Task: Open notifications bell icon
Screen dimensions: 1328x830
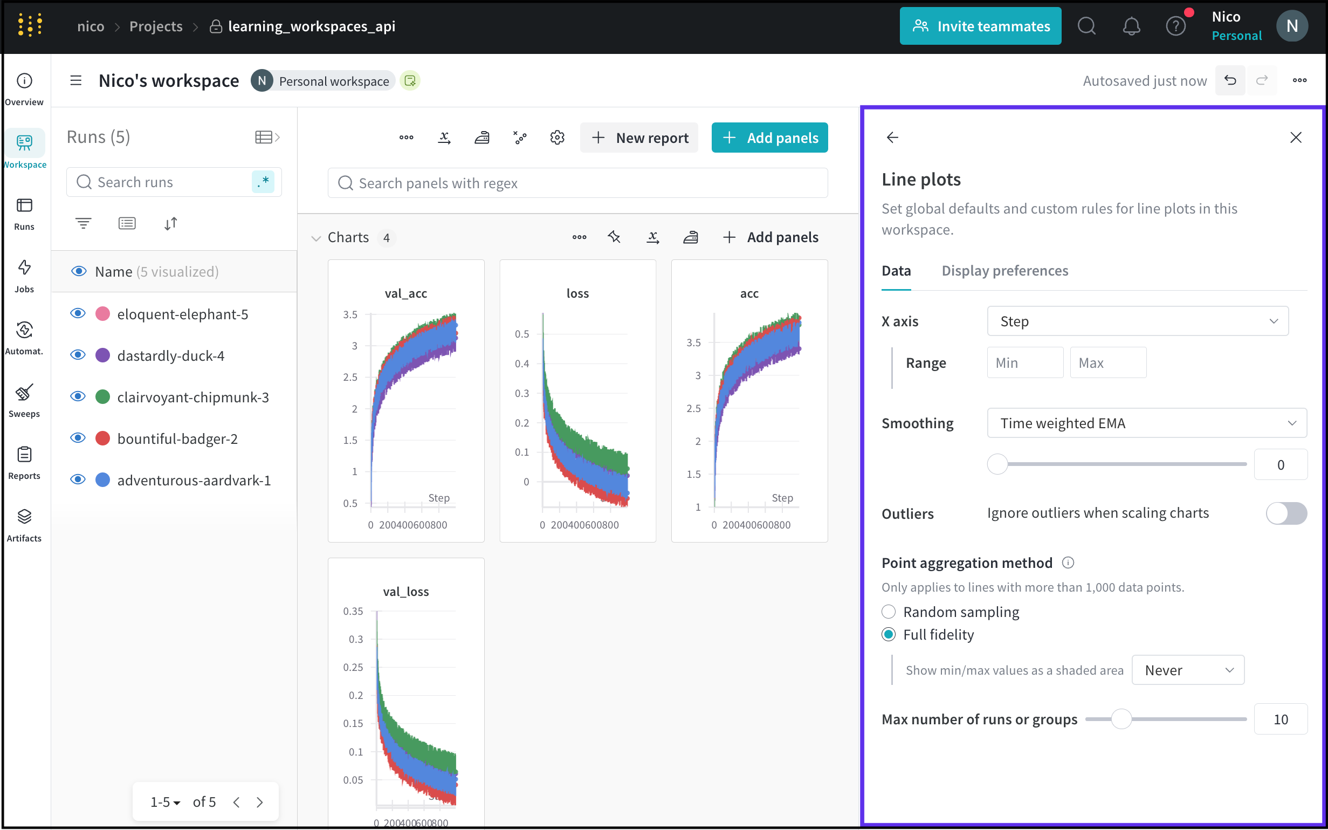Action: pos(1131,26)
